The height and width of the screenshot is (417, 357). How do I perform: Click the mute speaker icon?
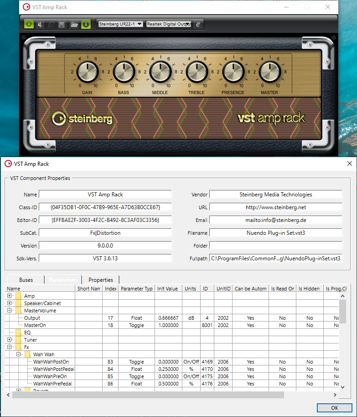(x=40, y=25)
